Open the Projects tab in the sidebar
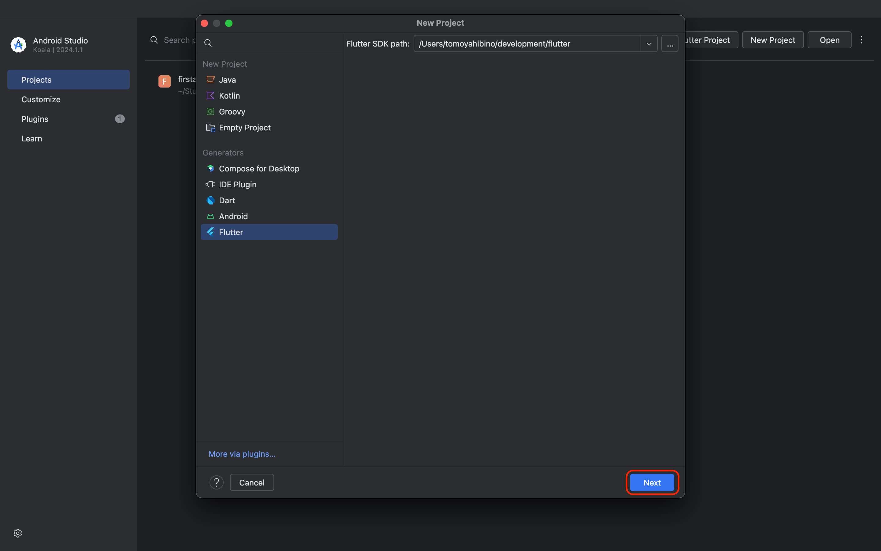Viewport: 881px width, 551px height. coord(69,80)
